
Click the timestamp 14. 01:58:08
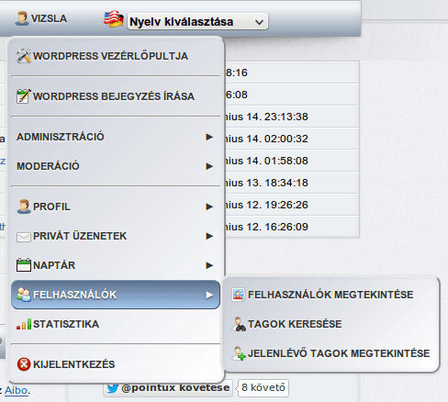pyautogui.click(x=277, y=161)
